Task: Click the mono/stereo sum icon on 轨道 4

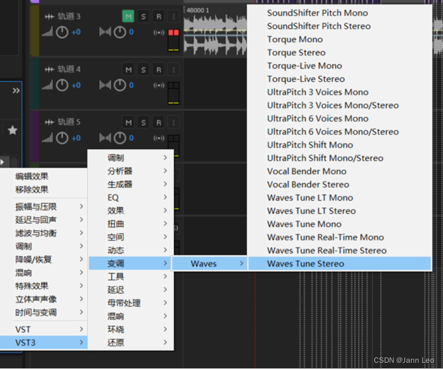Action: coord(159,85)
